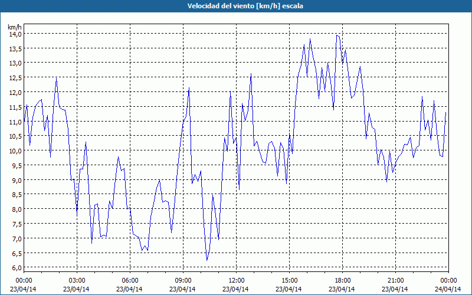Select the 8,5 y-axis value

[x=16, y=195]
